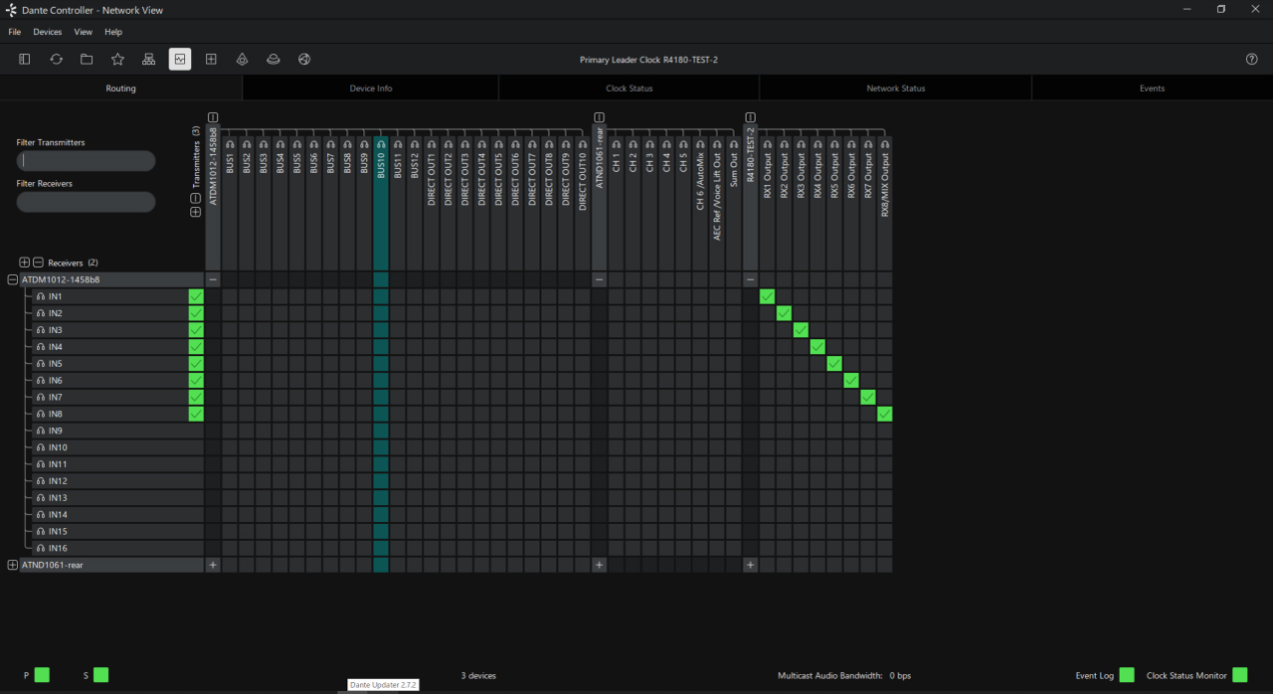Click the headphone icon above AEC Ref /Voice Lift Out
The image size is (1273, 694).
coord(717,144)
